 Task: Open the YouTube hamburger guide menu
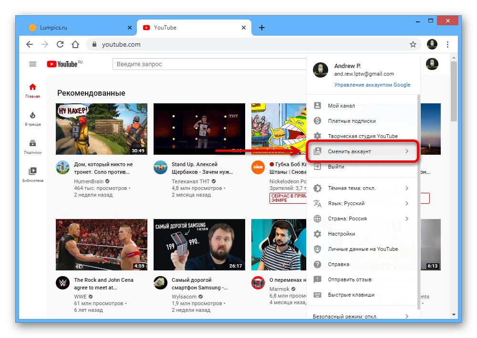(x=32, y=64)
